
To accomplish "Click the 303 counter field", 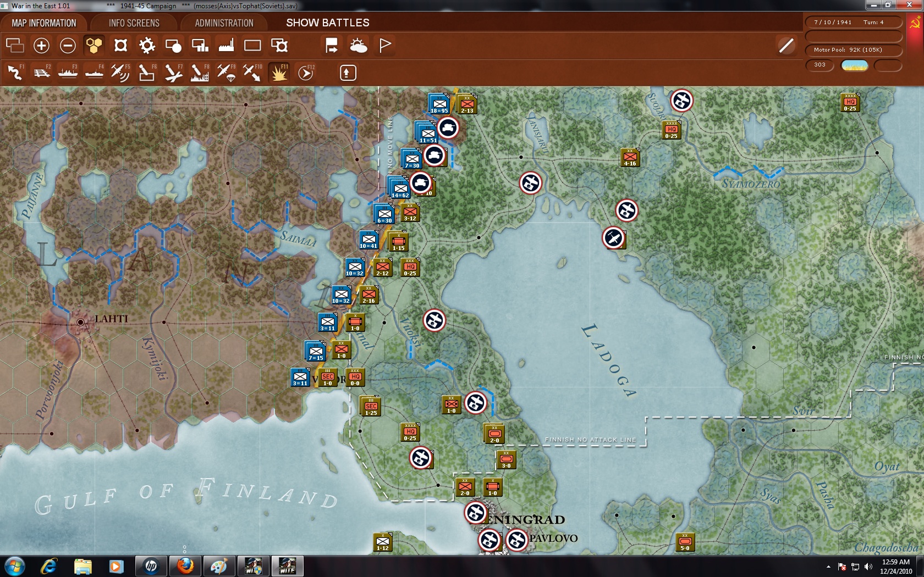I will [820, 65].
